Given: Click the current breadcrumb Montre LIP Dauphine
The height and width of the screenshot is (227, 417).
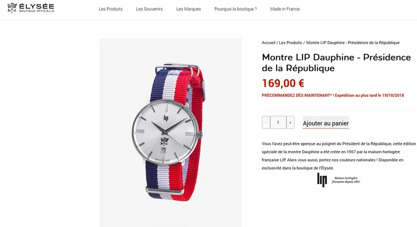Looking at the screenshot, I should pyautogui.click(x=353, y=43).
